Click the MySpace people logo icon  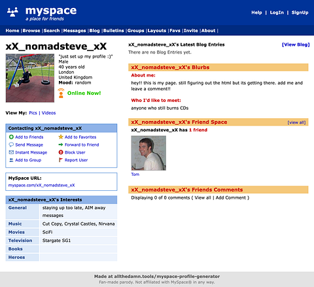click(12, 12)
